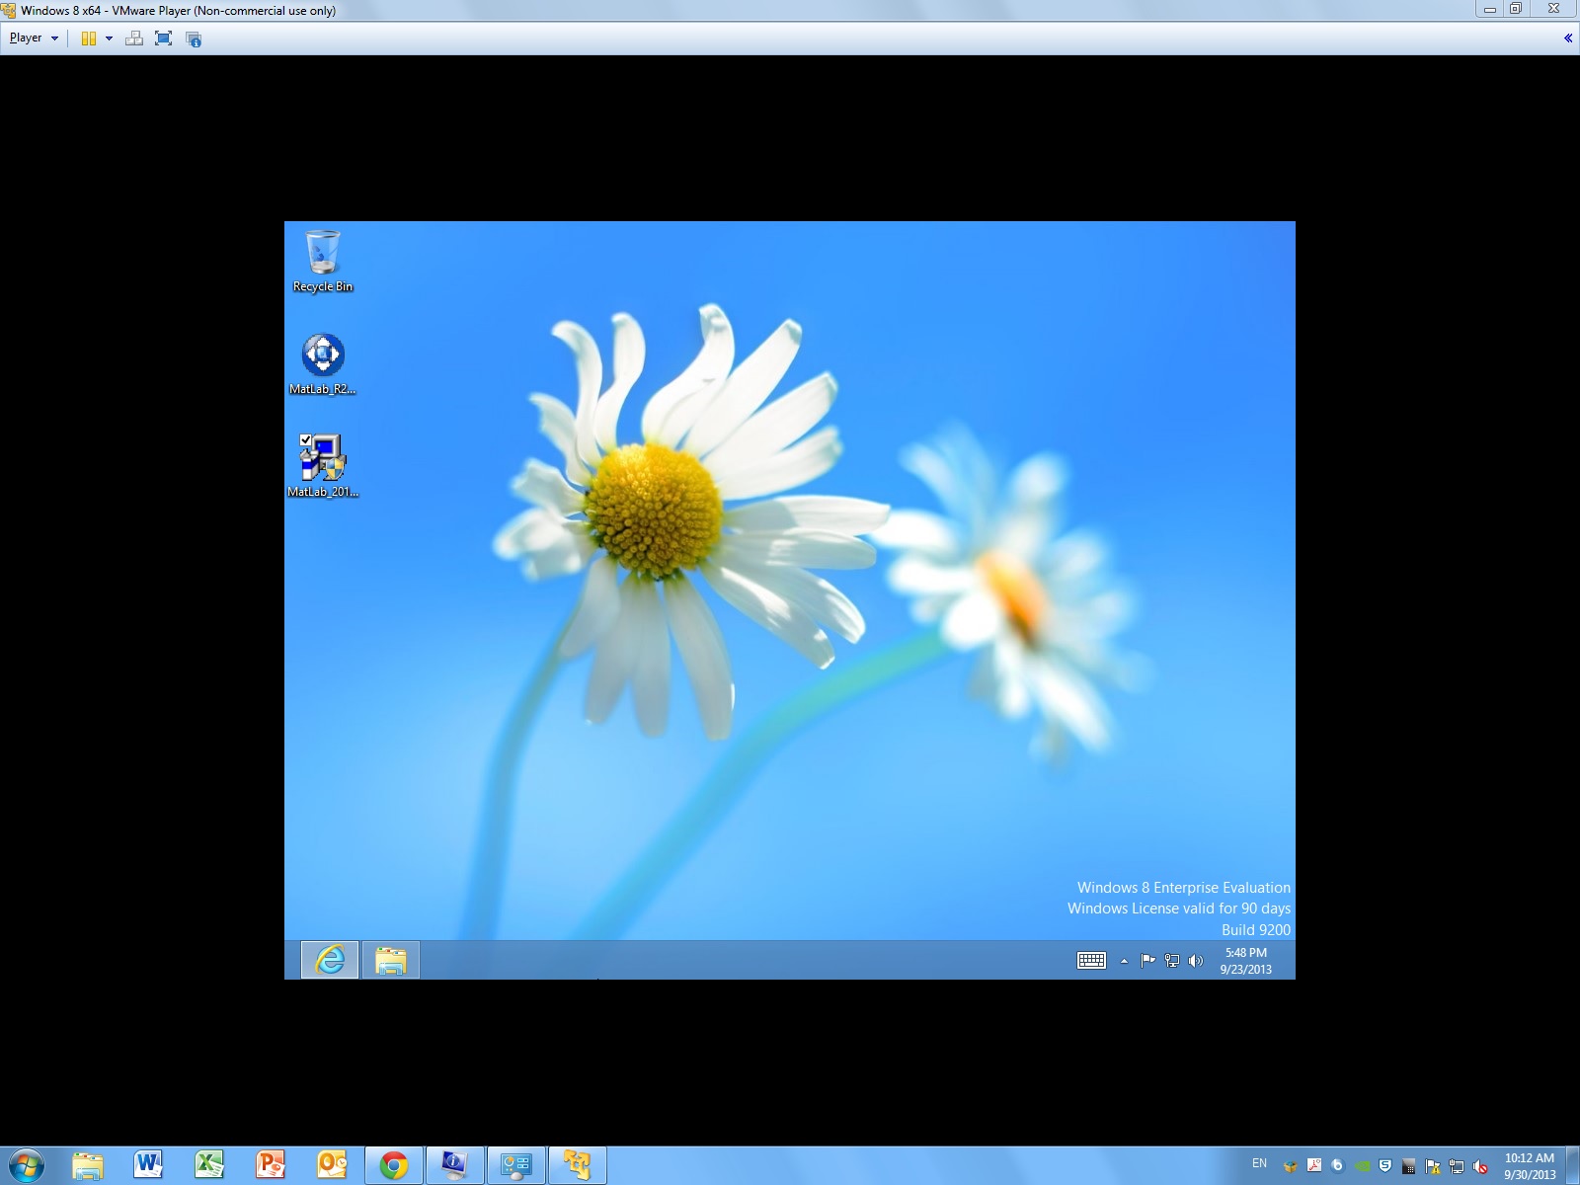Image resolution: width=1580 pixels, height=1185 pixels.
Task: Restore down the VMware Player window
Action: point(1517,9)
